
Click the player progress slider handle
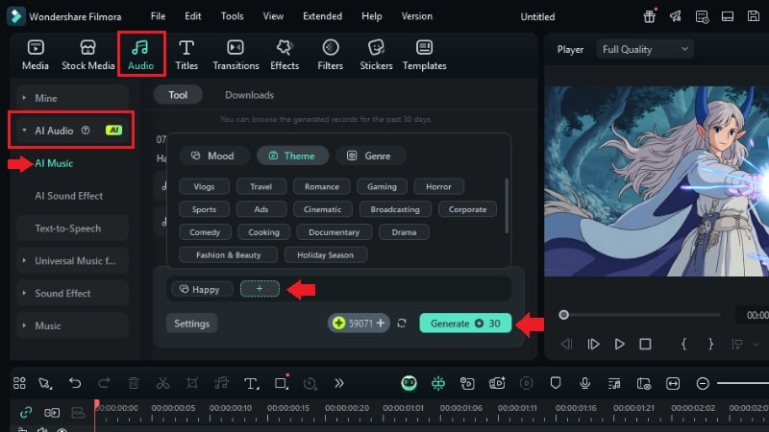[x=564, y=315]
